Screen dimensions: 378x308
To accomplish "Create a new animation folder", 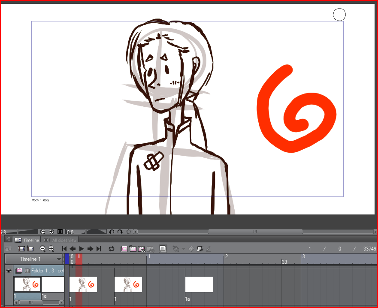I will [124, 249].
